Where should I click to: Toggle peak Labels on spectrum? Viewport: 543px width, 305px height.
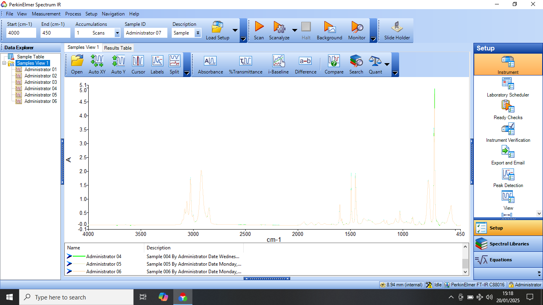tap(157, 61)
